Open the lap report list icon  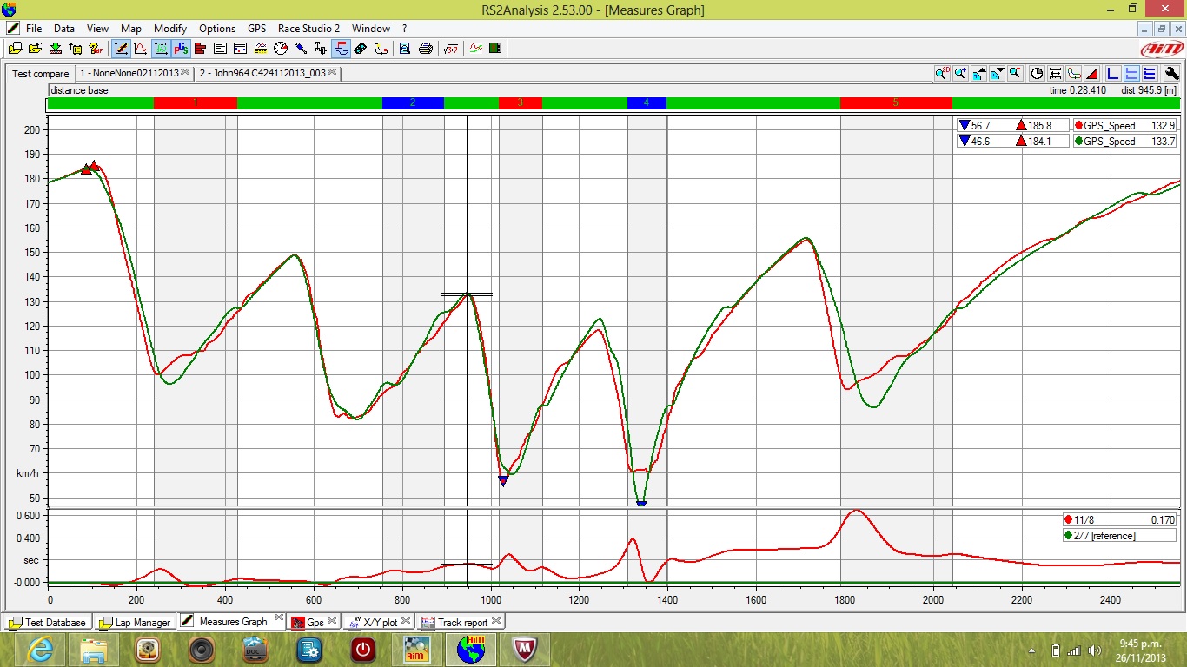220,48
